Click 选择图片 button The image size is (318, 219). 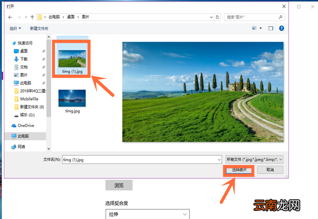click(239, 170)
